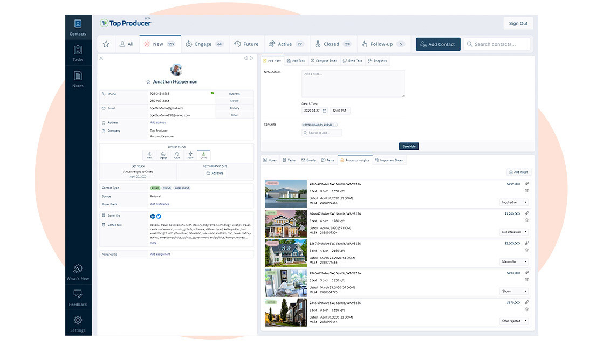Remove Potter, Brandon & Denee contact chip

click(x=335, y=125)
